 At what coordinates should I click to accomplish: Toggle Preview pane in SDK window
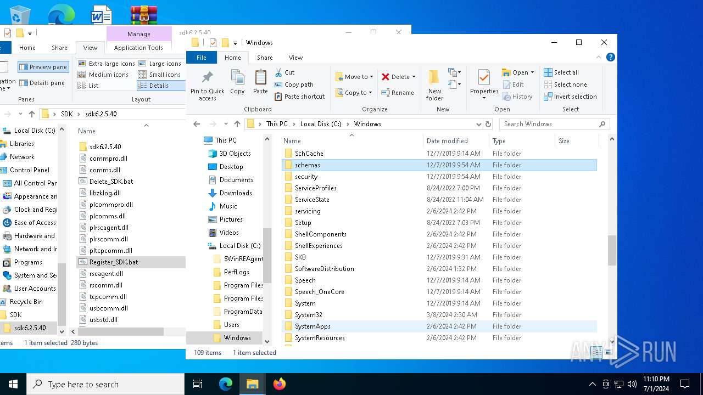pyautogui.click(x=43, y=67)
